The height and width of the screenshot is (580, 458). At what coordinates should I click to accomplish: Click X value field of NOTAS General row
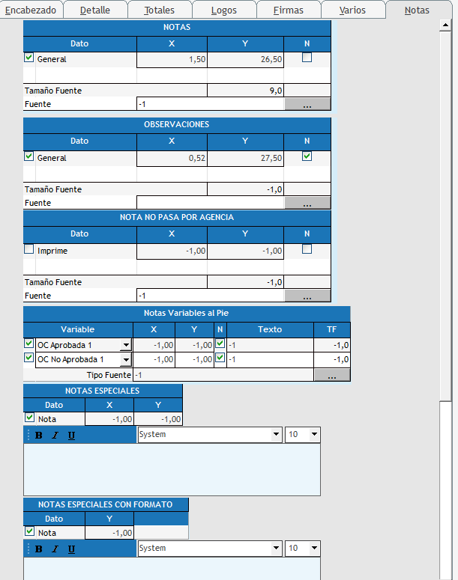pyautogui.click(x=172, y=59)
